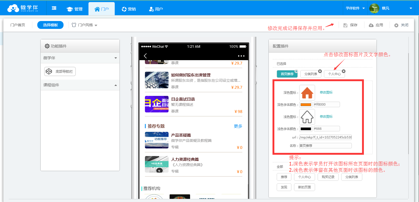Click the 名称 input field
419x202 pixels.
point(326,146)
